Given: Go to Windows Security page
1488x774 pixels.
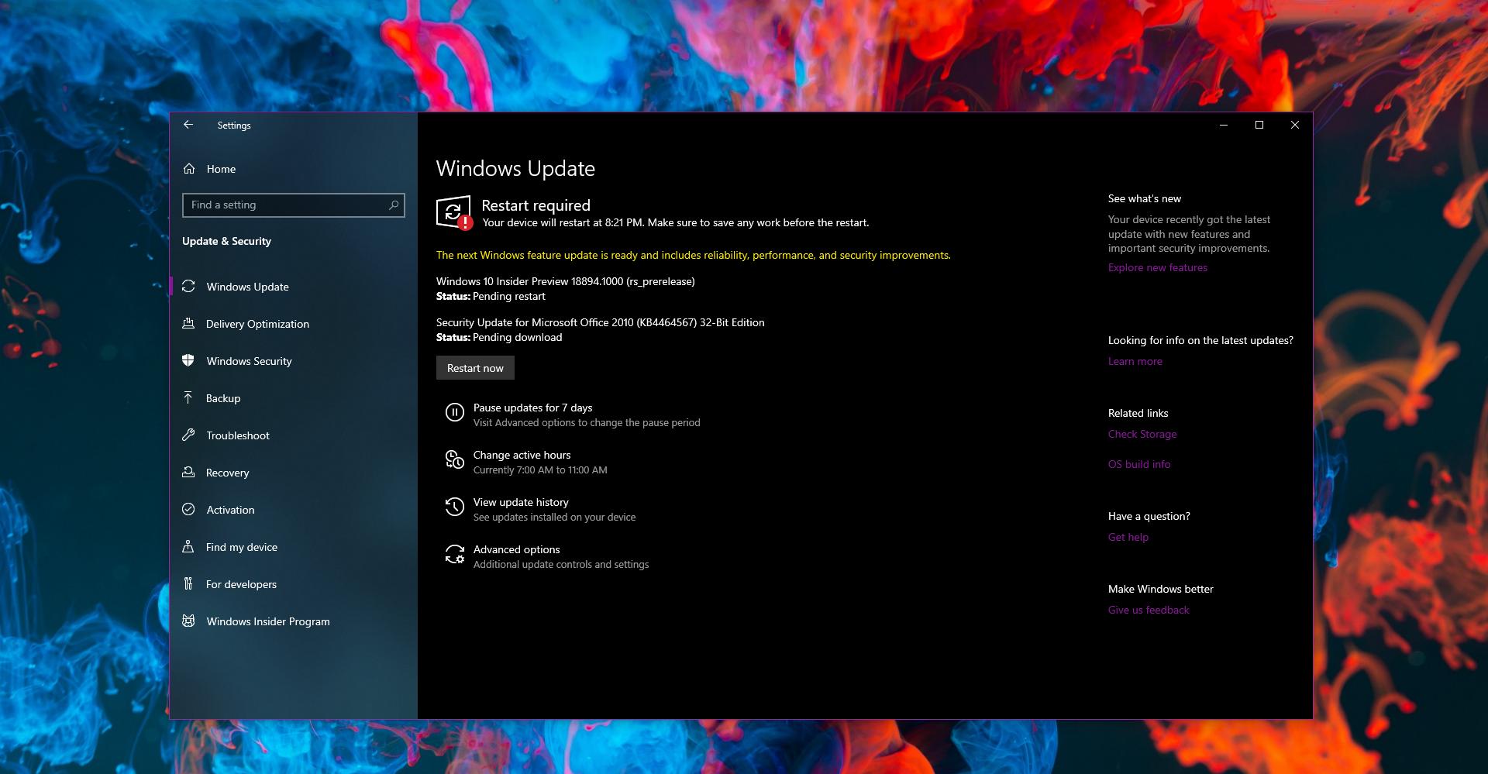Looking at the screenshot, I should (x=249, y=361).
